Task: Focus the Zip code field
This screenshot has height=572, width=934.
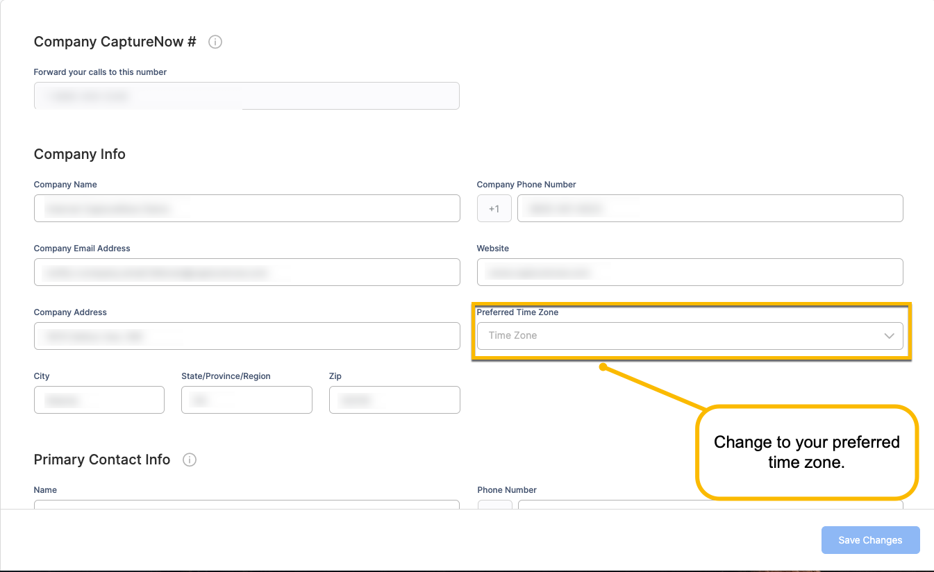Action: point(394,400)
